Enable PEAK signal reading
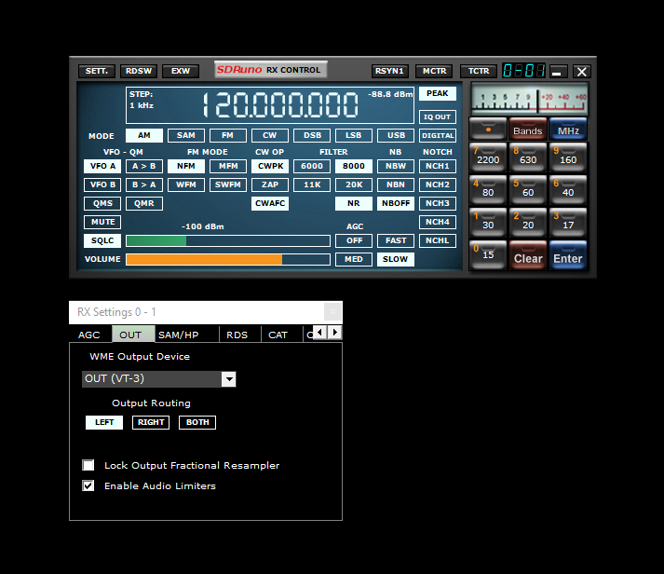The image size is (664, 574). (438, 93)
